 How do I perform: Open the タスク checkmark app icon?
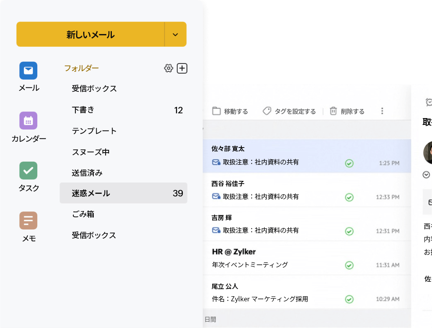28,170
